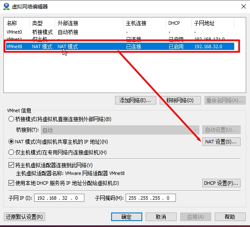Click the 添加网络(E) button
Screen dimensions: 250x227
135,100
